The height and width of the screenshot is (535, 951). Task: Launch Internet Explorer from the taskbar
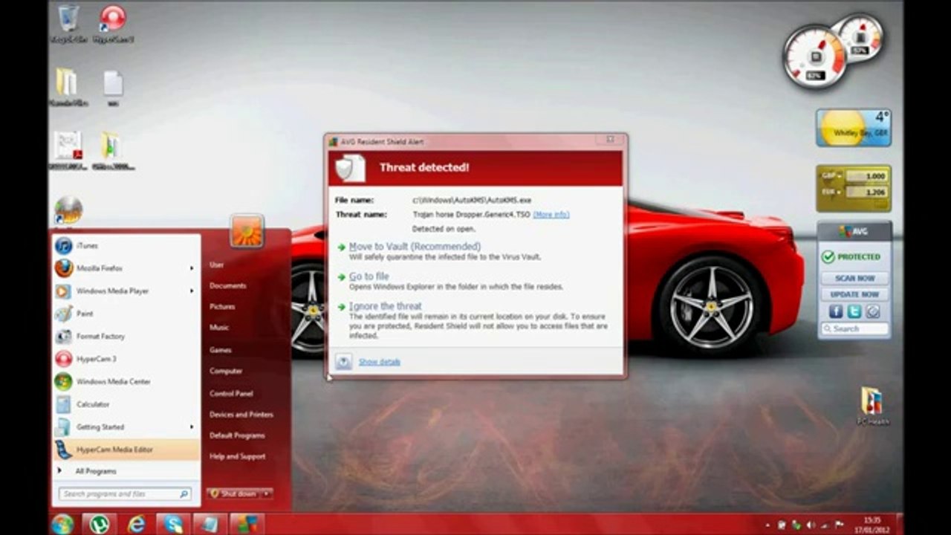point(137,524)
